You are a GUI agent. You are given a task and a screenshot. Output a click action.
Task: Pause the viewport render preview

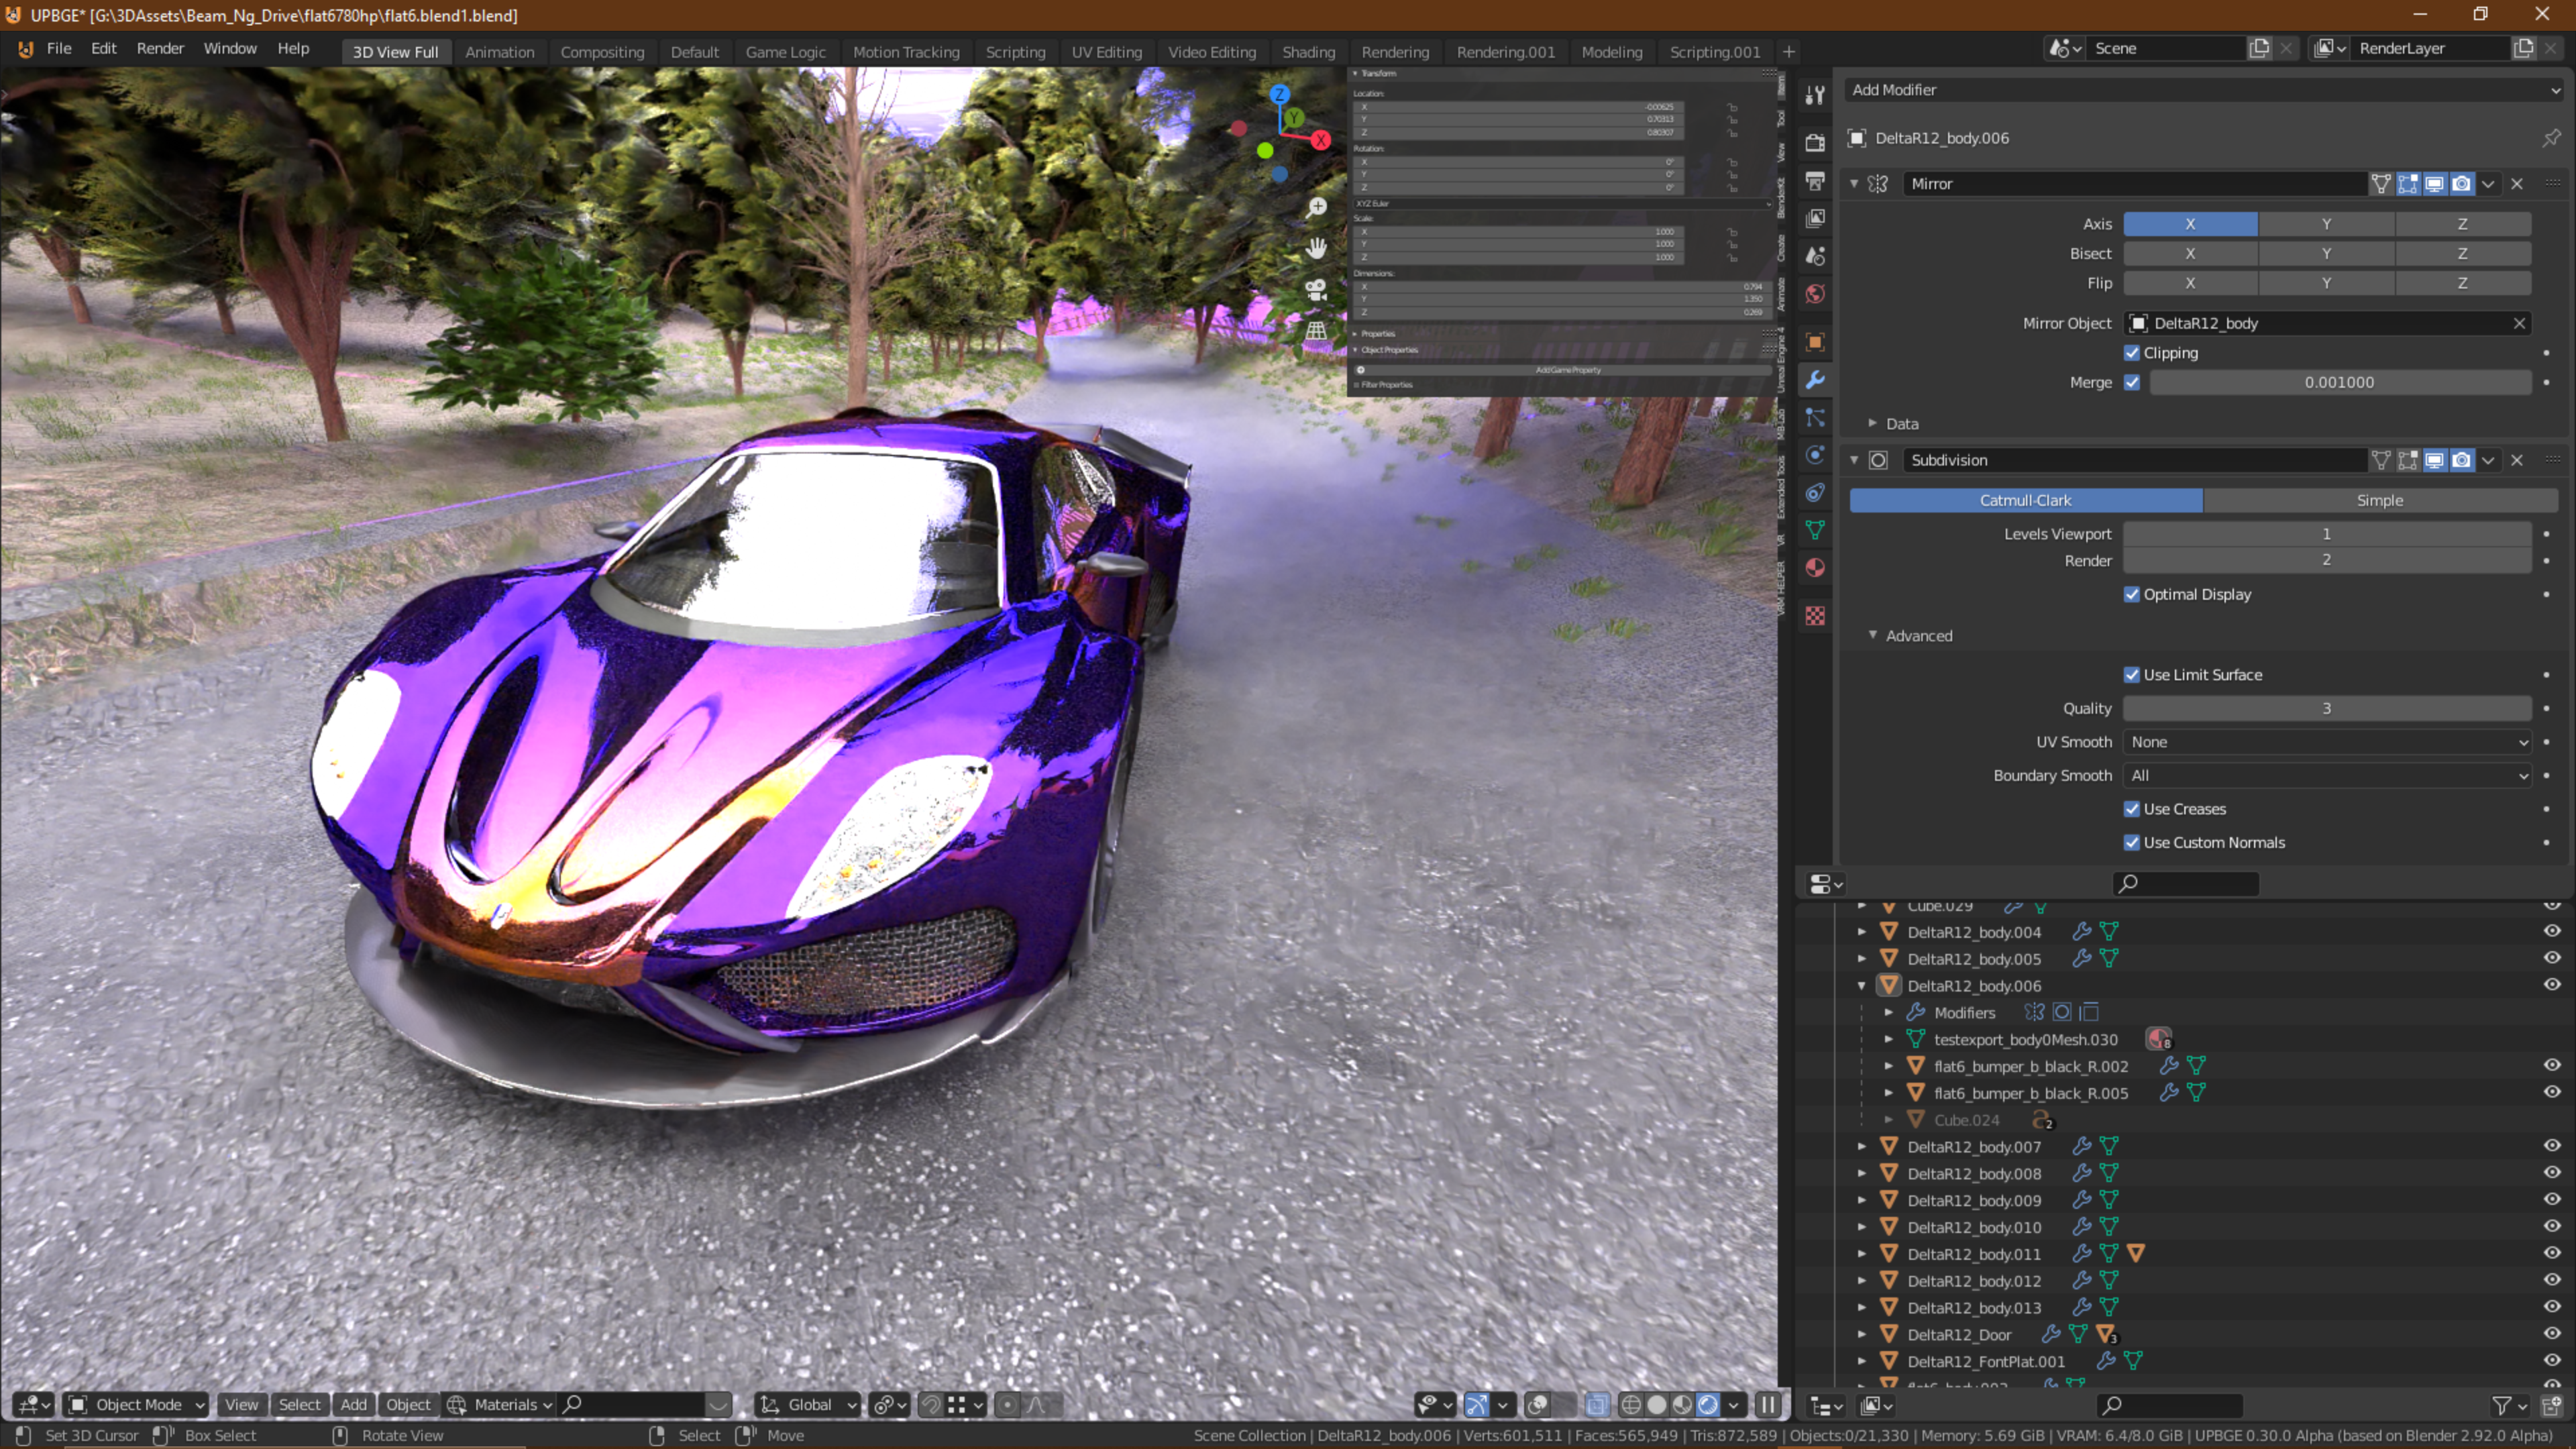[1768, 1405]
